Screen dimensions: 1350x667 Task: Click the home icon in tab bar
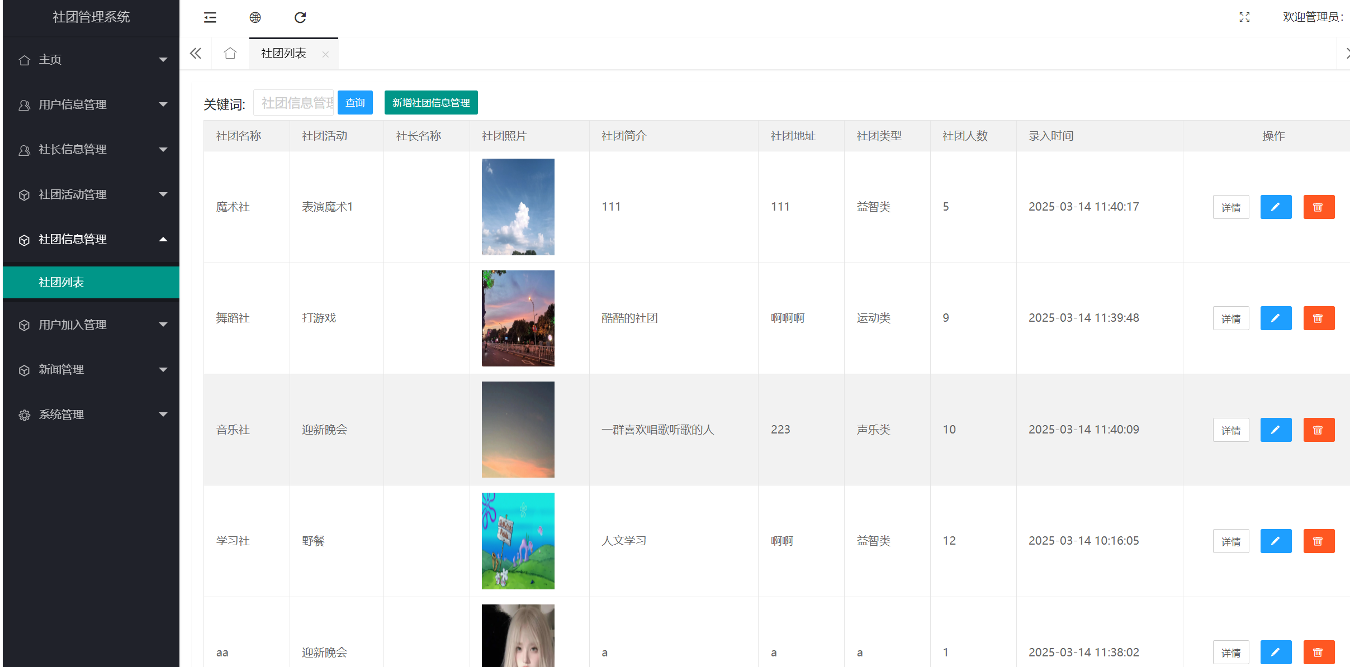[230, 54]
